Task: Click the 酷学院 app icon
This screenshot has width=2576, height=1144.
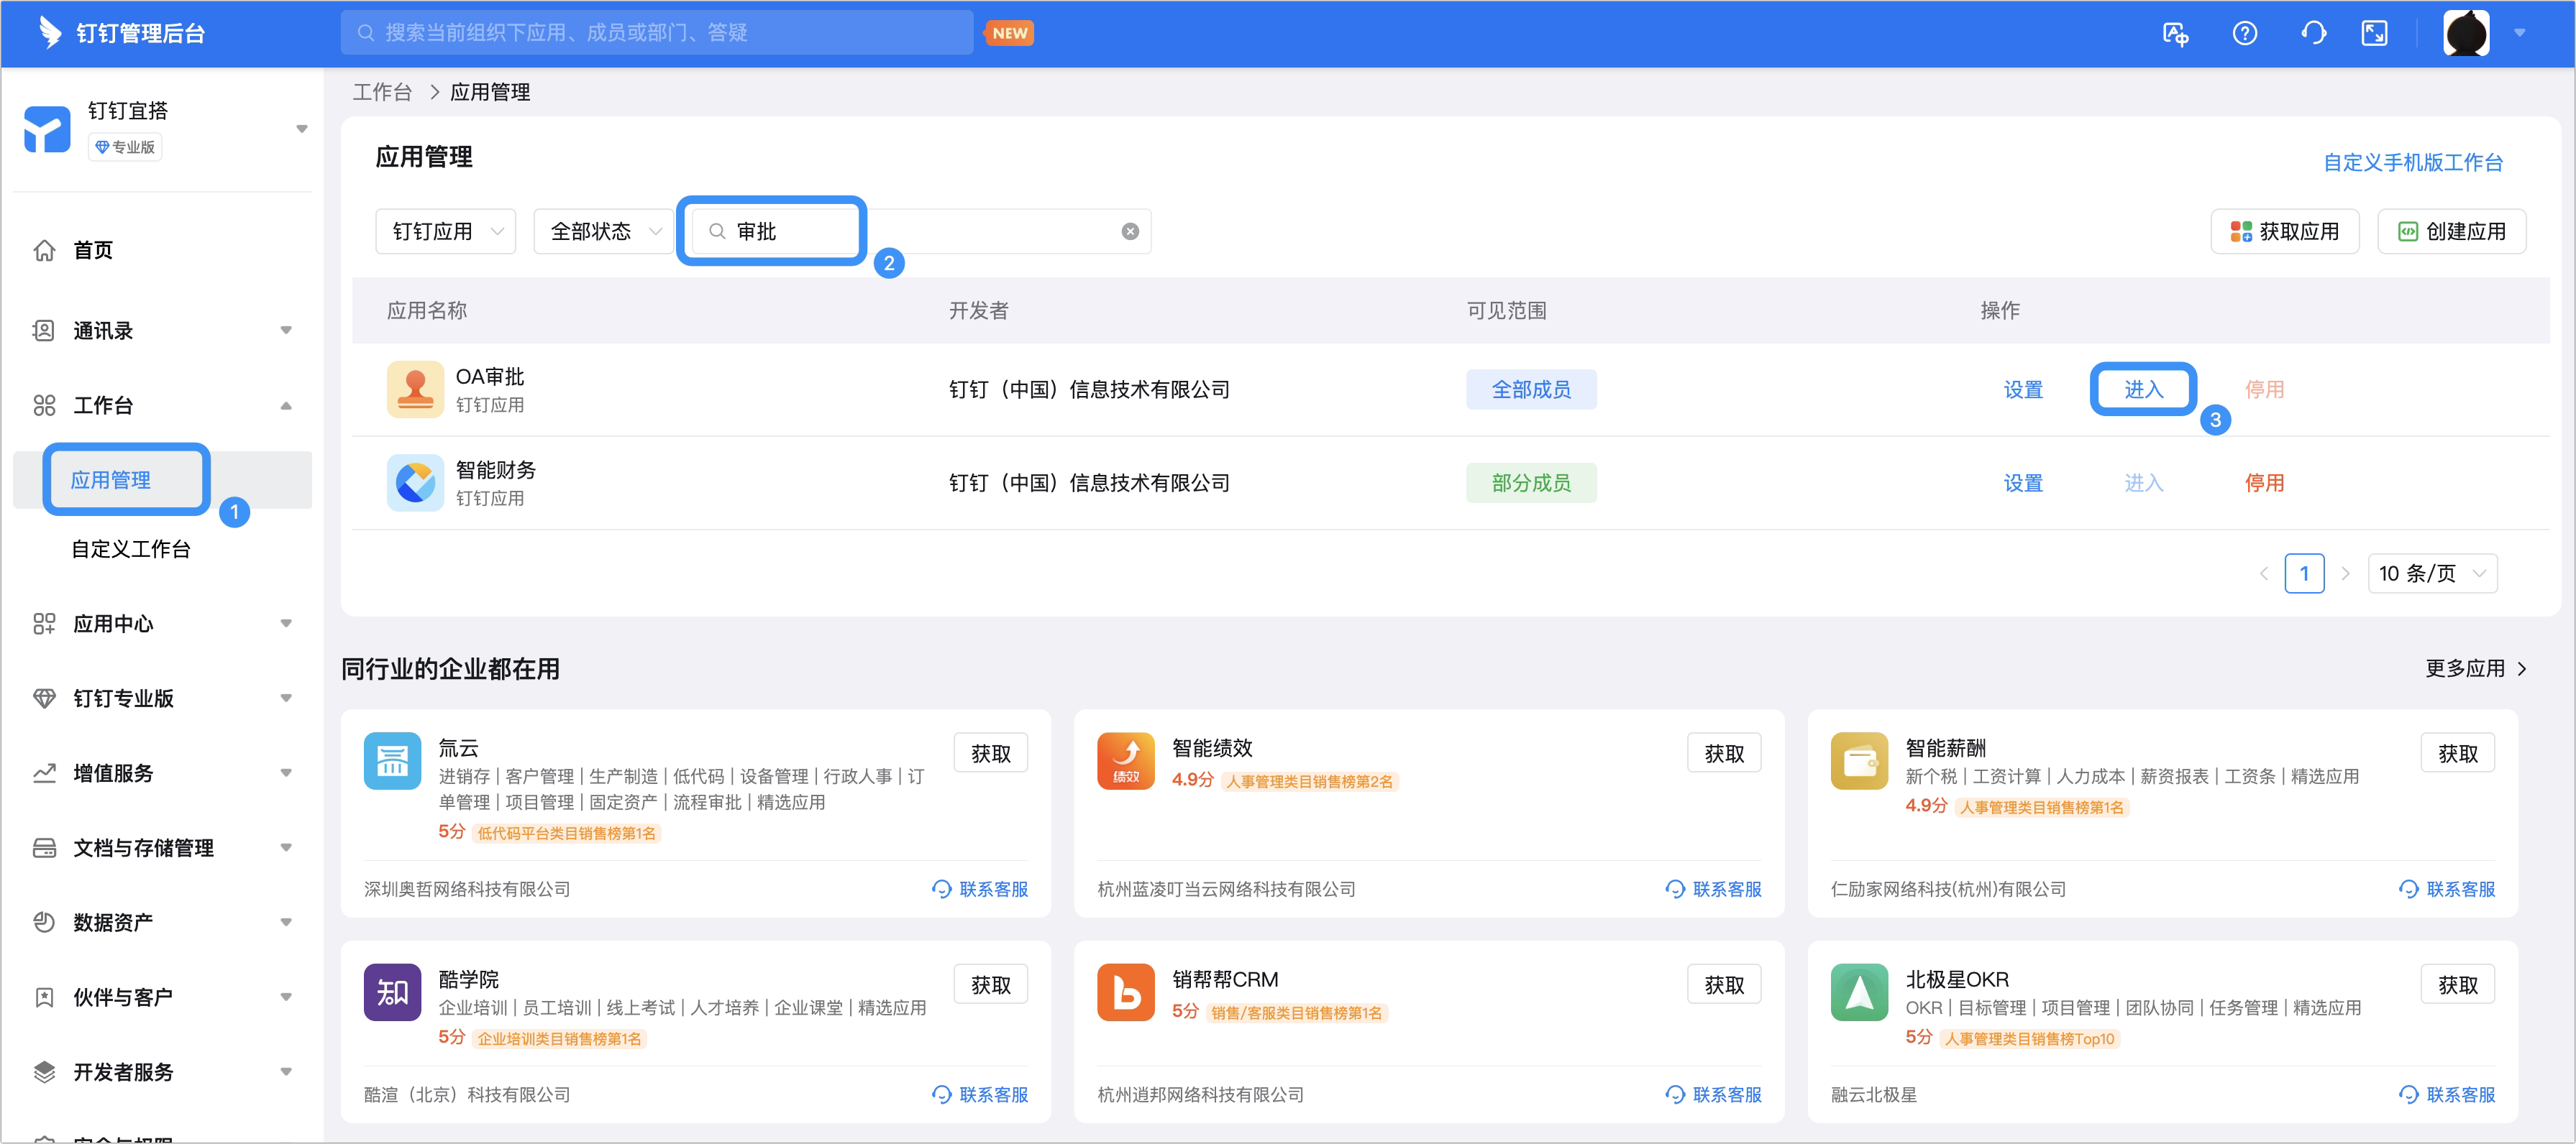Action: point(392,991)
